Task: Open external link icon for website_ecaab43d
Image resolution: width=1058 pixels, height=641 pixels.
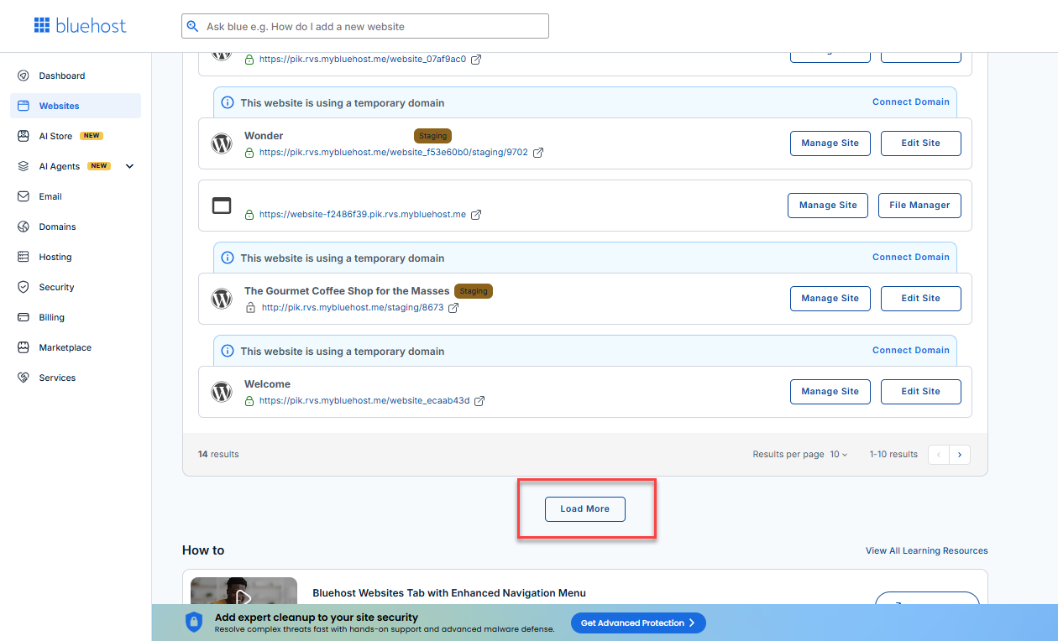Action: pyautogui.click(x=479, y=401)
